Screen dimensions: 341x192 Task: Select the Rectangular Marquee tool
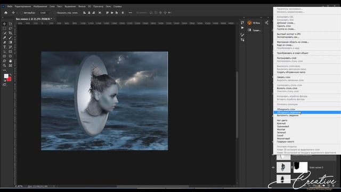pos(4,28)
